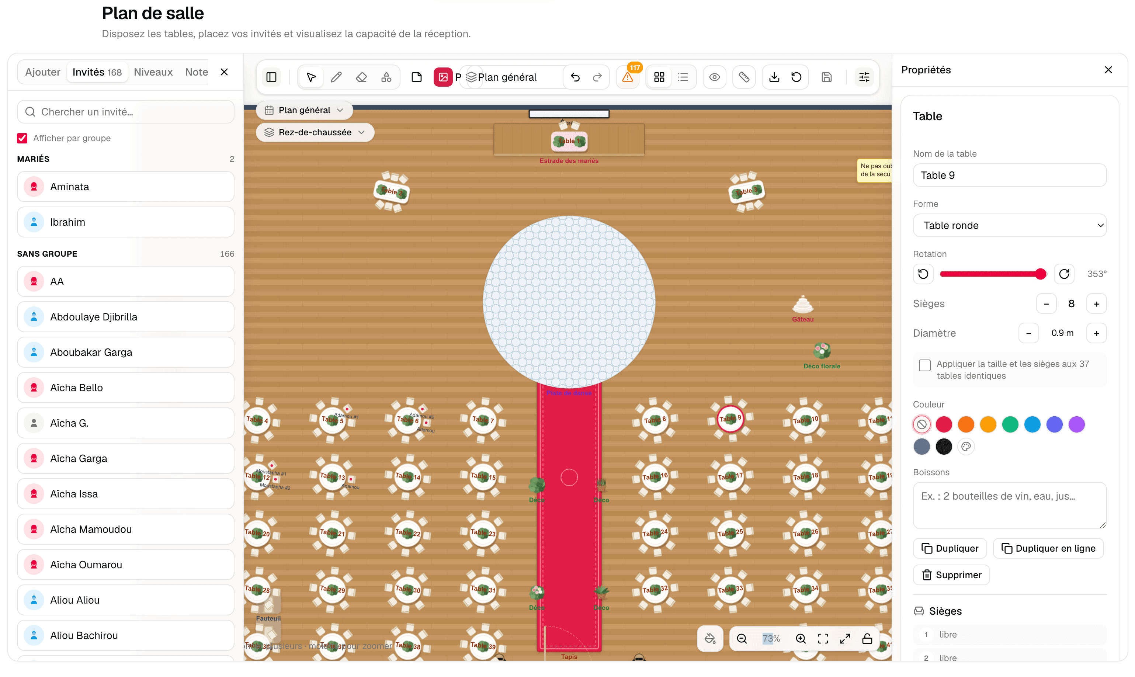
Task: Rotate table counterclockwise
Action: point(923,274)
